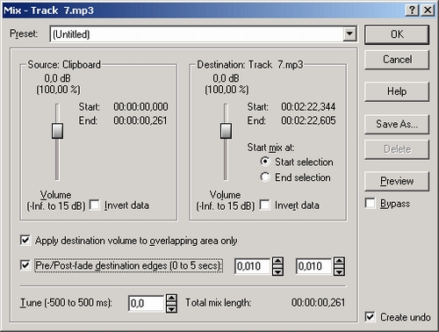Click Source End time 00:00:00,261
439x332 pixels.
pyautogui.click(x=140, y=120)
